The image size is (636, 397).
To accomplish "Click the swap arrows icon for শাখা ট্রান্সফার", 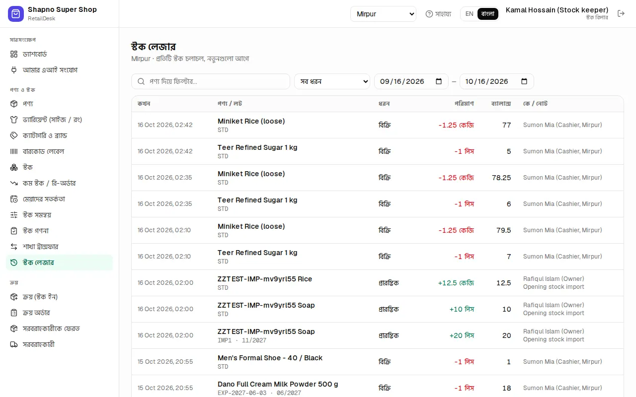I will point(14,247).
